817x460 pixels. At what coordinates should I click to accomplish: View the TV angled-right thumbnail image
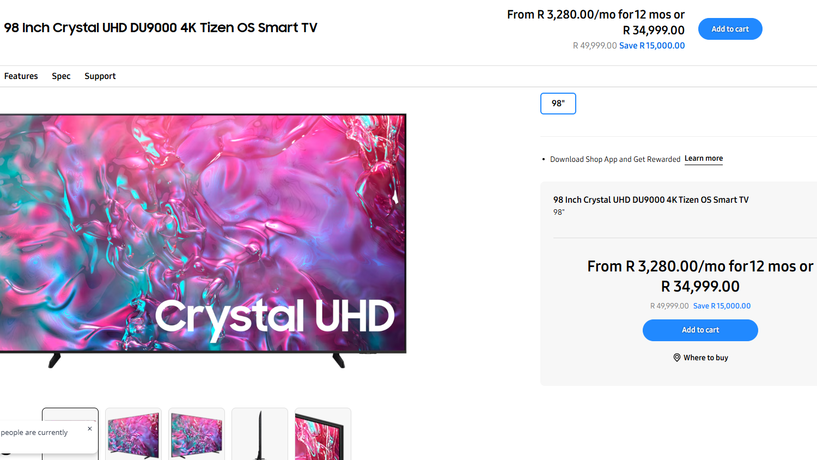[133, 434]
